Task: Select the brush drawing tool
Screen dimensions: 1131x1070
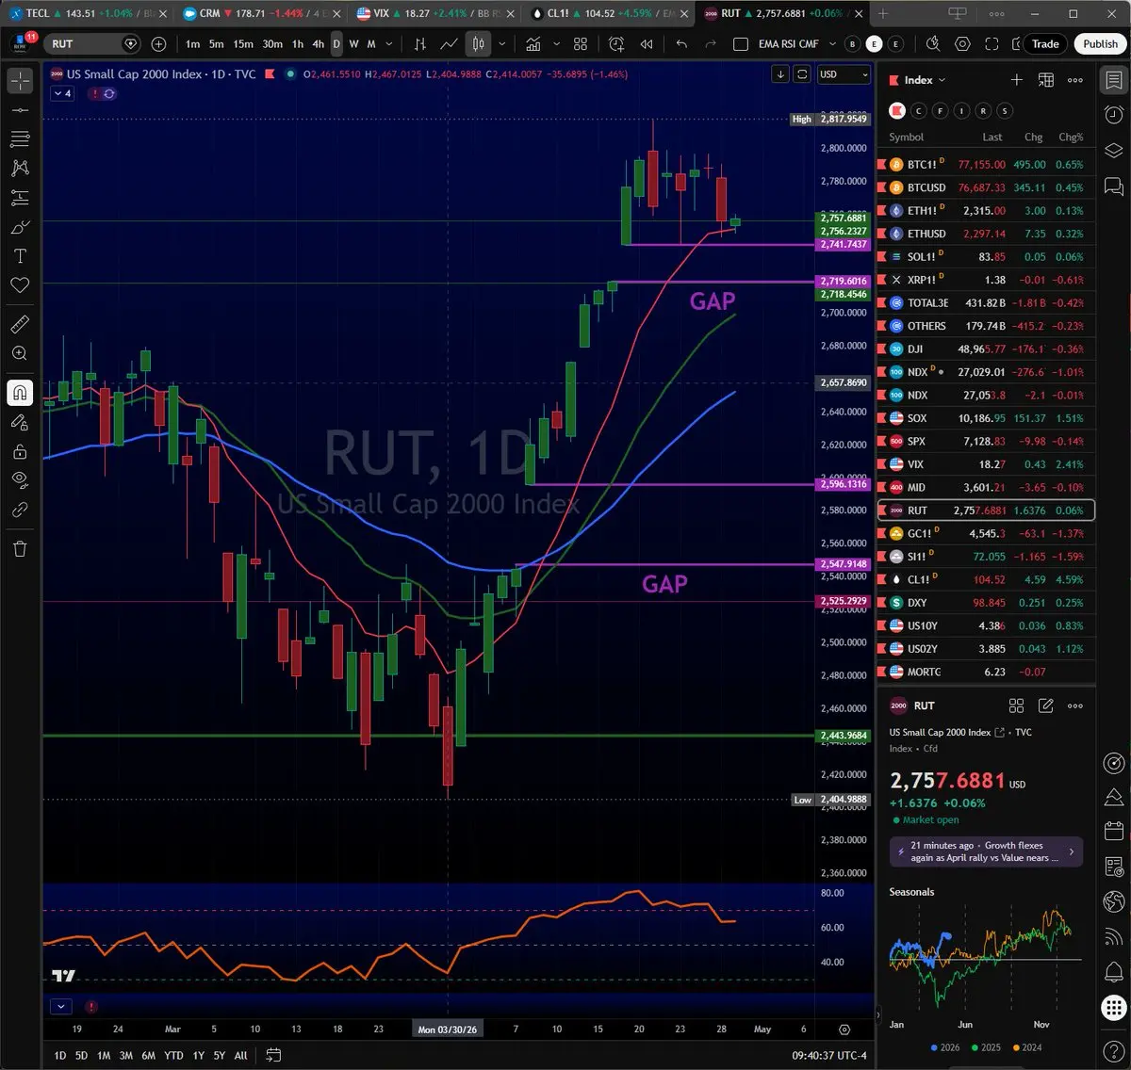Action: (x=20, y=227)
